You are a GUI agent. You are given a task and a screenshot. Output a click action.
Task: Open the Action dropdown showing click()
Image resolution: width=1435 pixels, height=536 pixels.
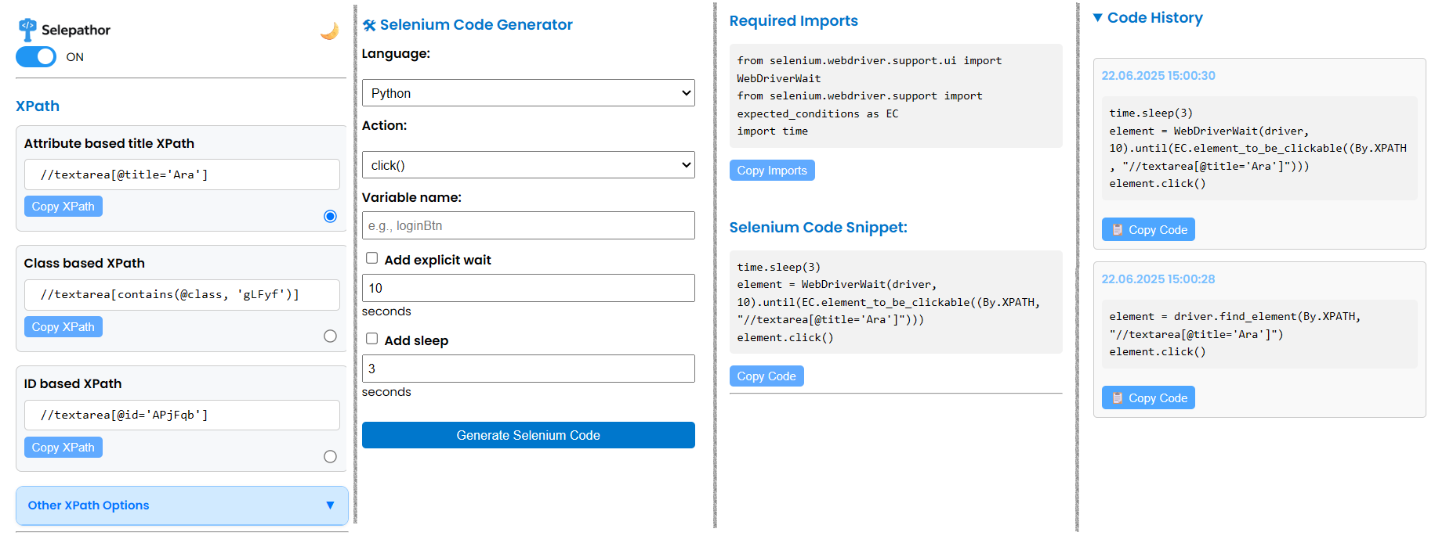[528, 165]
